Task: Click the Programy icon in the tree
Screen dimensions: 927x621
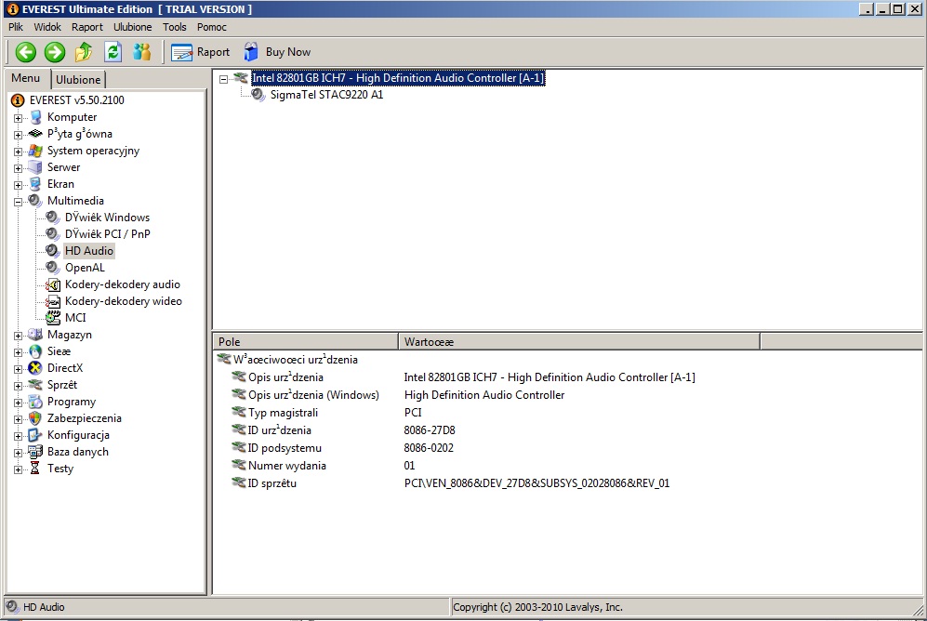Action: 35,402
